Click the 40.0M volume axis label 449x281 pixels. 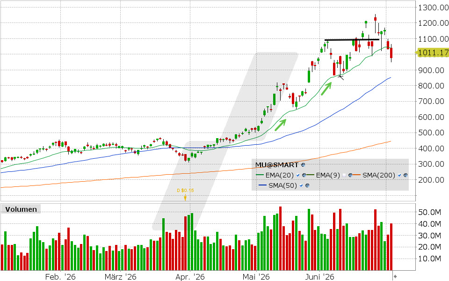click(x=429, y=224)
